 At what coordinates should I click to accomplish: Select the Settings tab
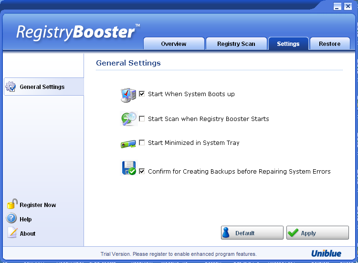288,44
